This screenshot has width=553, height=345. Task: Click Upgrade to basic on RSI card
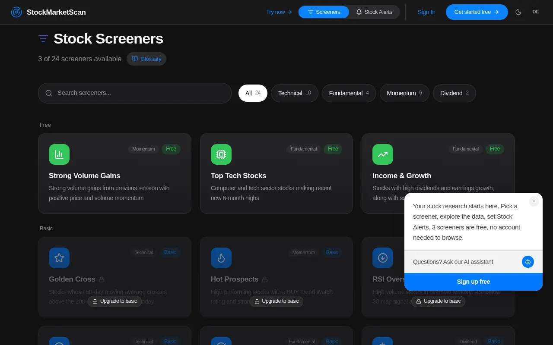point(438,301)
